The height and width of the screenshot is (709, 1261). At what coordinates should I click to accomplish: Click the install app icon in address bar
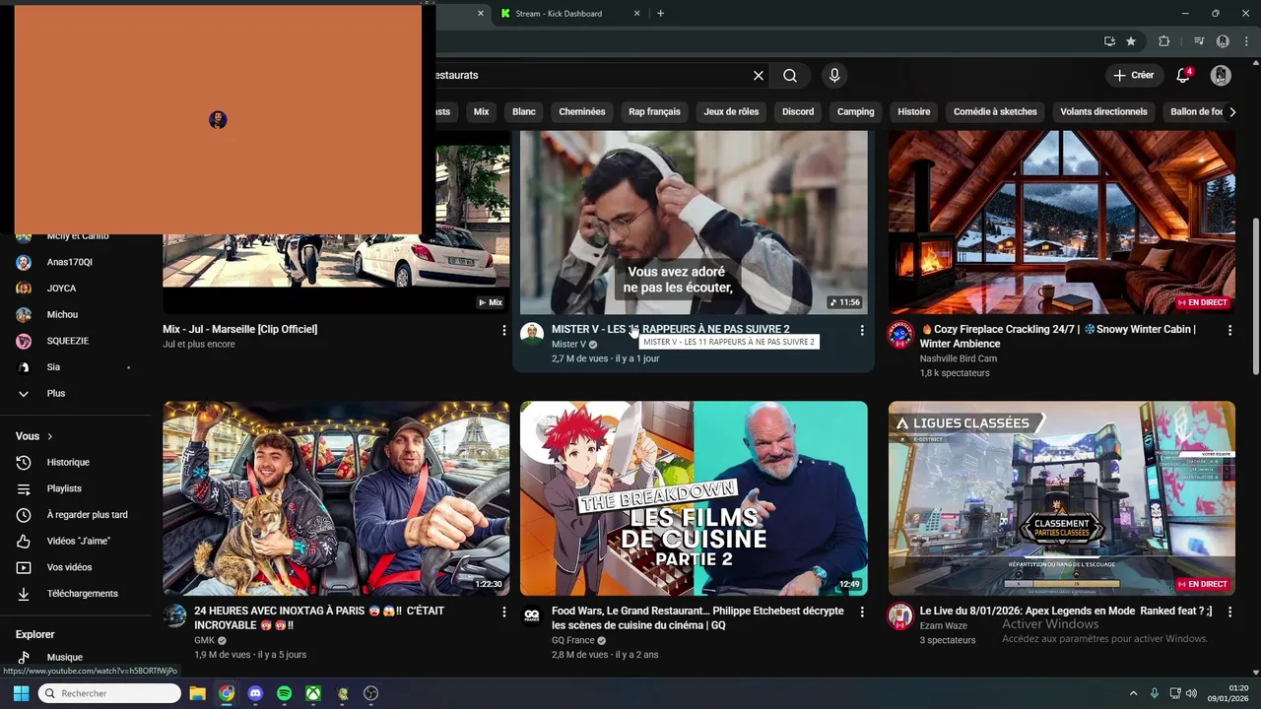(1109, 41)
